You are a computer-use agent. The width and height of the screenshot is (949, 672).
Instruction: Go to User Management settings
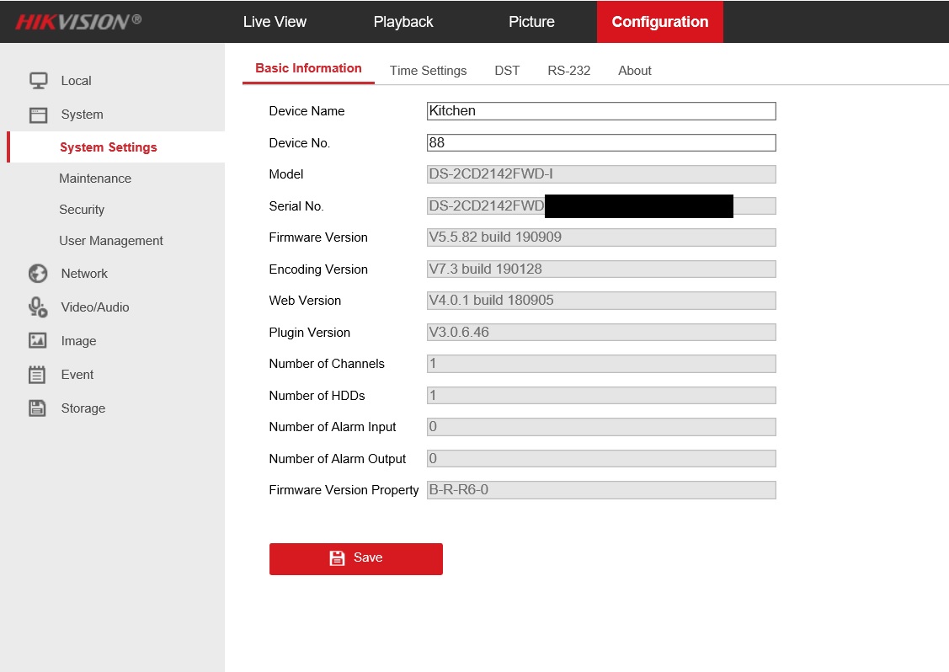(x=111, y=241)
